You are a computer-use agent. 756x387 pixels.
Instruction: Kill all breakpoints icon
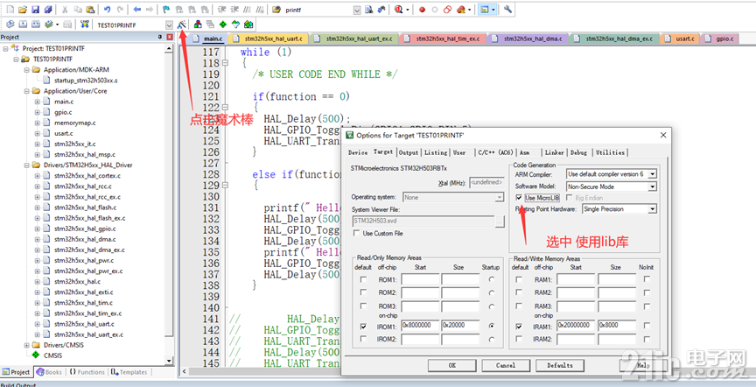pyautogui.click(x=461, y=9)
